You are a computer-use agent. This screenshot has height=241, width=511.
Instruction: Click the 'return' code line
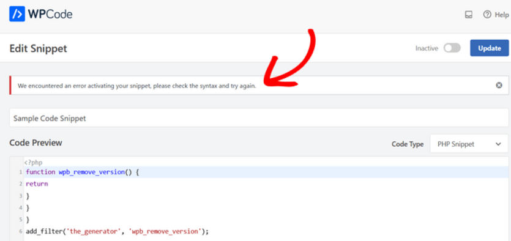click(x=37, y=184)
